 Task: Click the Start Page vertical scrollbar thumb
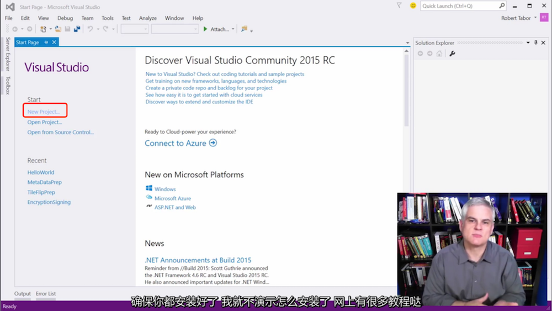[x=407, y=90]
